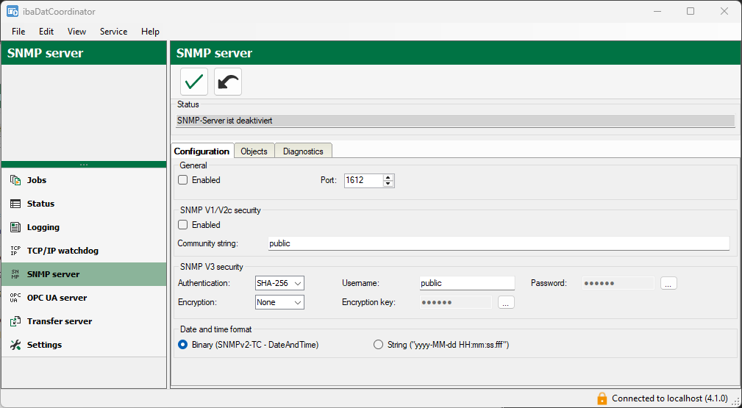Open the View menu
The width and height of the screenshot is (742, 408).
coord(76,31)
